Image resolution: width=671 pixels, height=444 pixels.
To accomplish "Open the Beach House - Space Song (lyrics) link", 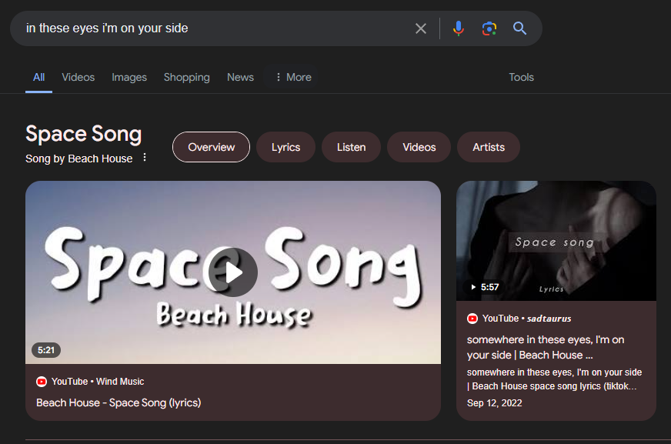I will [119, 403].
